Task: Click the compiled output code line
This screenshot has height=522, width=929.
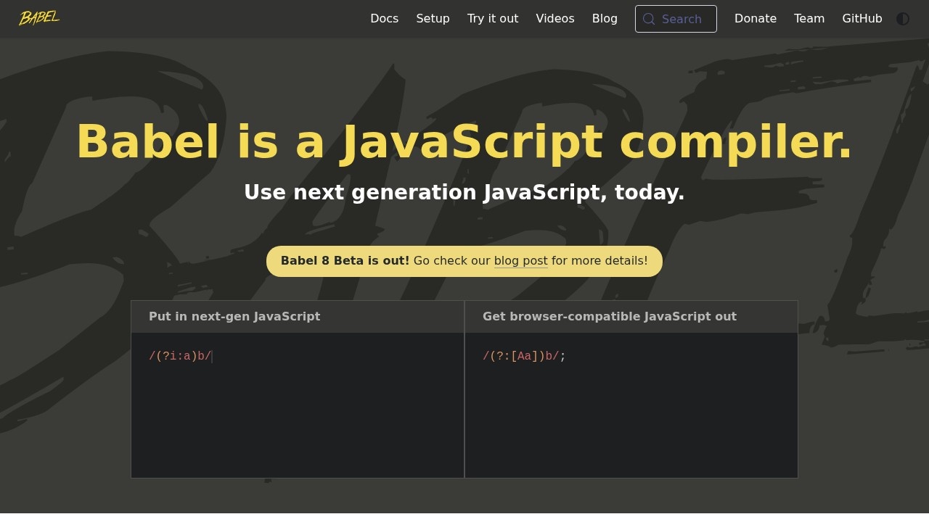Action: [x=523, y=356]
